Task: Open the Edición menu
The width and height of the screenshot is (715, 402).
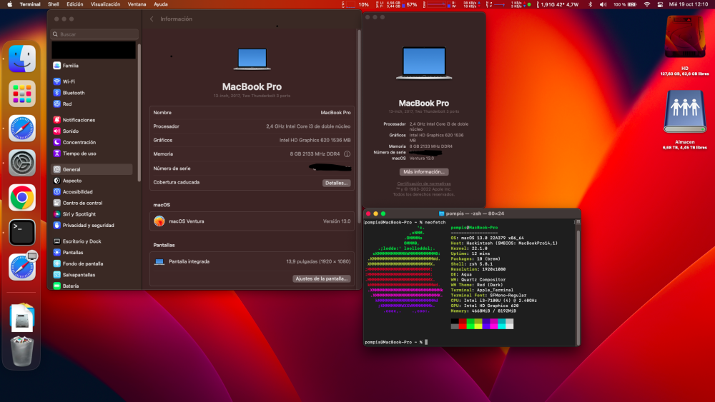Action: point(75,4)
